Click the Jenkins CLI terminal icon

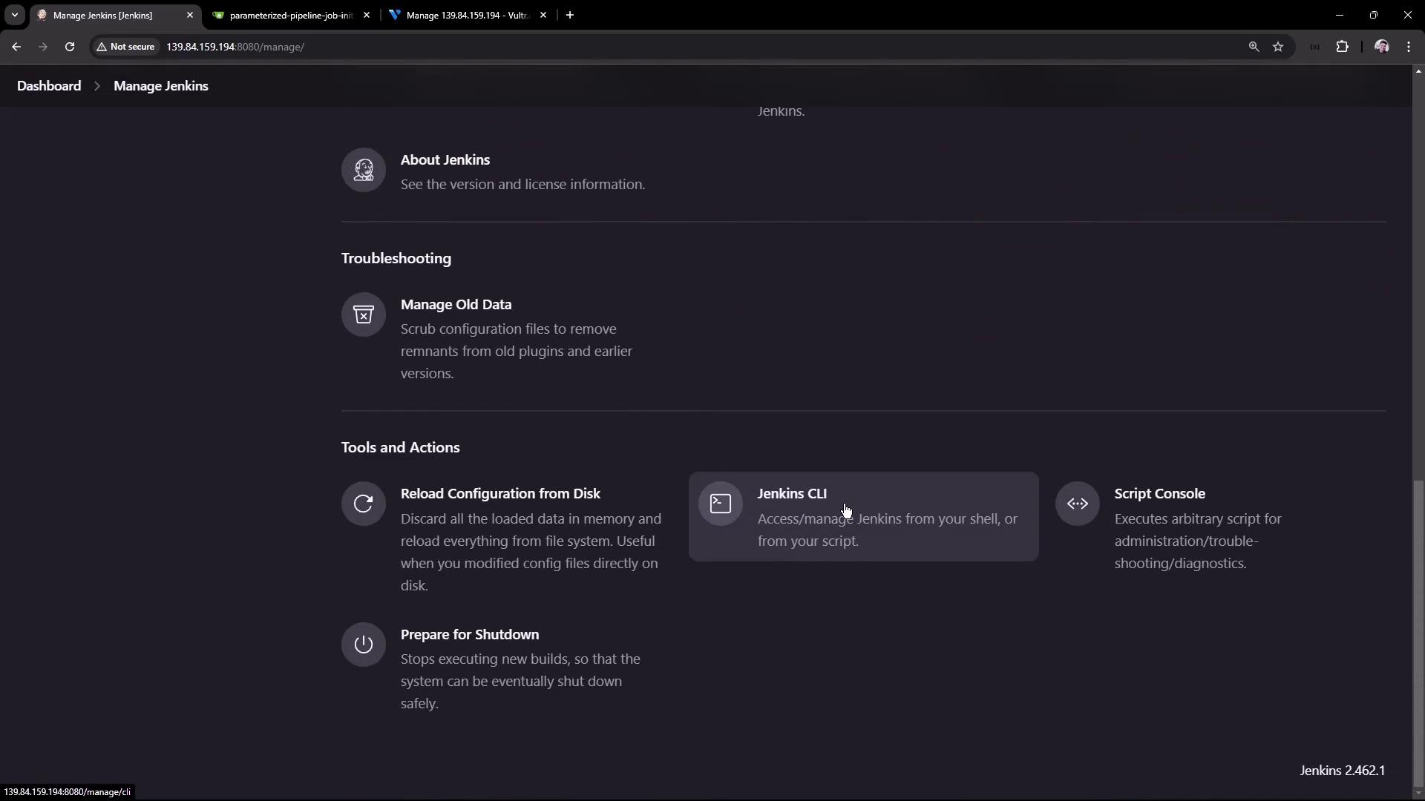720,504
